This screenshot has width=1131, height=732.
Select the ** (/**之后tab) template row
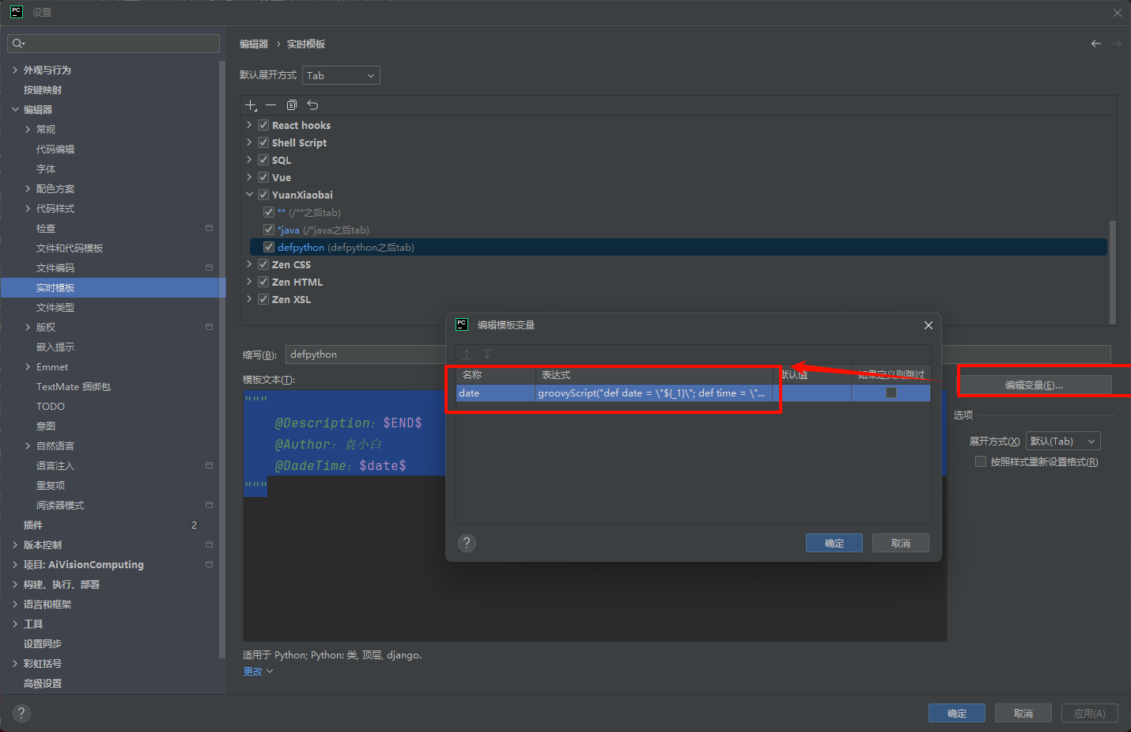pyautogui.click(x=308, y=212)
